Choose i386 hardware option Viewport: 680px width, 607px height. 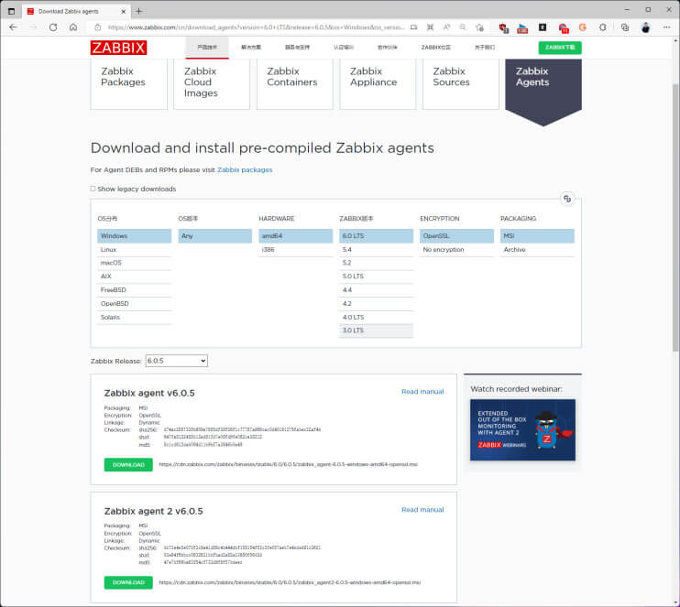(295, 250)
